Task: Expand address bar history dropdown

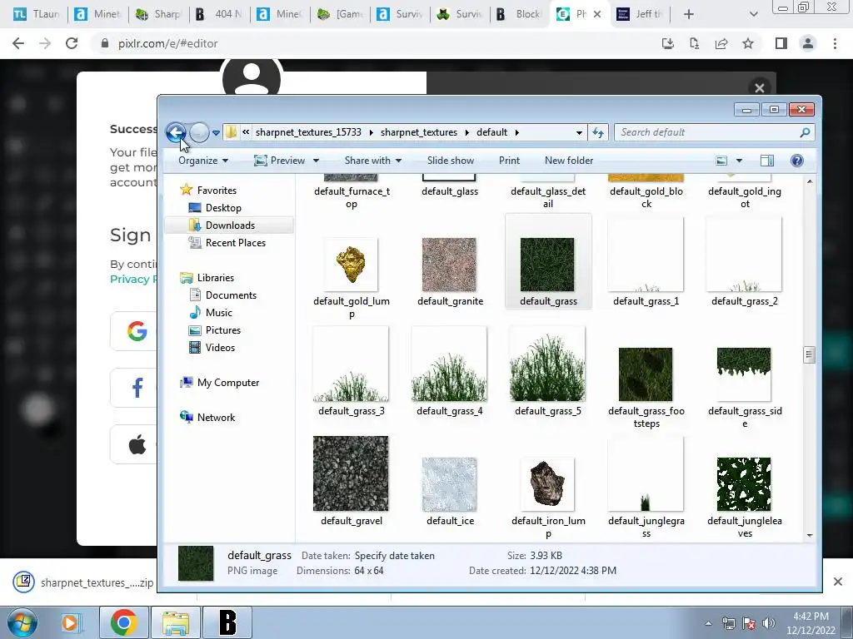Action: tap(579, 132)
